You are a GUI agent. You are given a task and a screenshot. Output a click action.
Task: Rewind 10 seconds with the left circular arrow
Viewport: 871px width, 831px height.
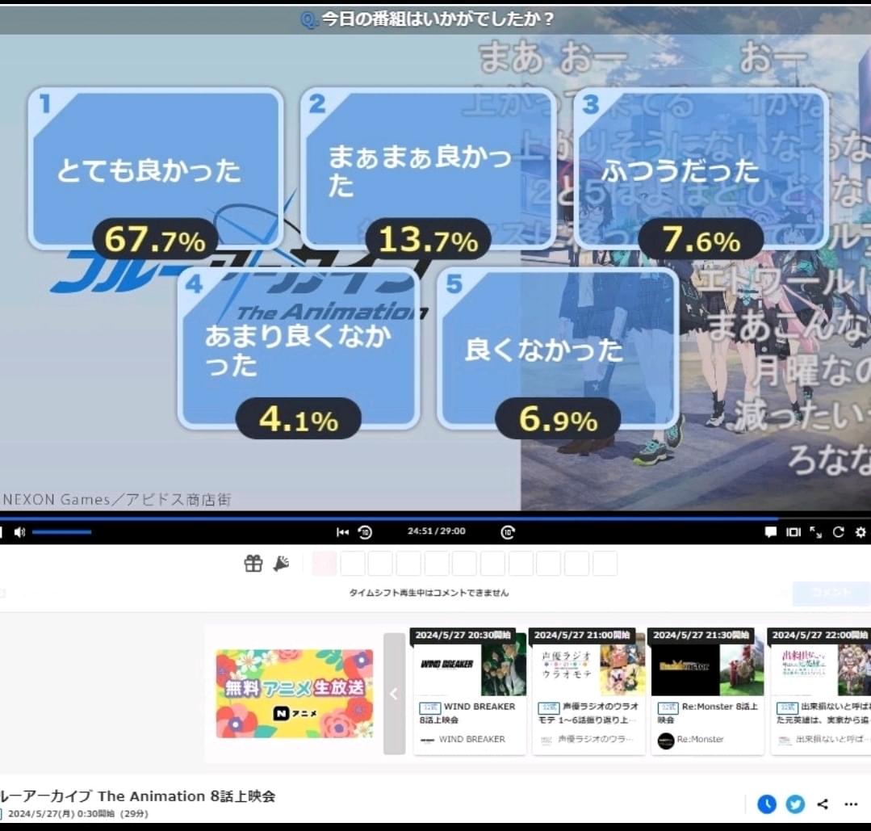point(365,532)
